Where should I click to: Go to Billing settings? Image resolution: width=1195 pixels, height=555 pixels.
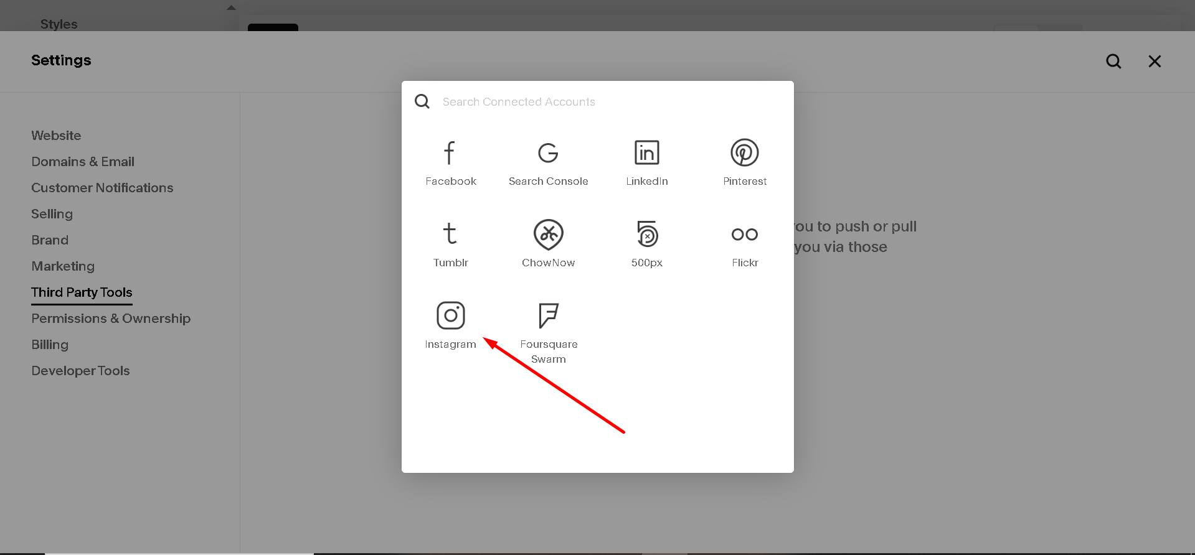tap(50, 345)
